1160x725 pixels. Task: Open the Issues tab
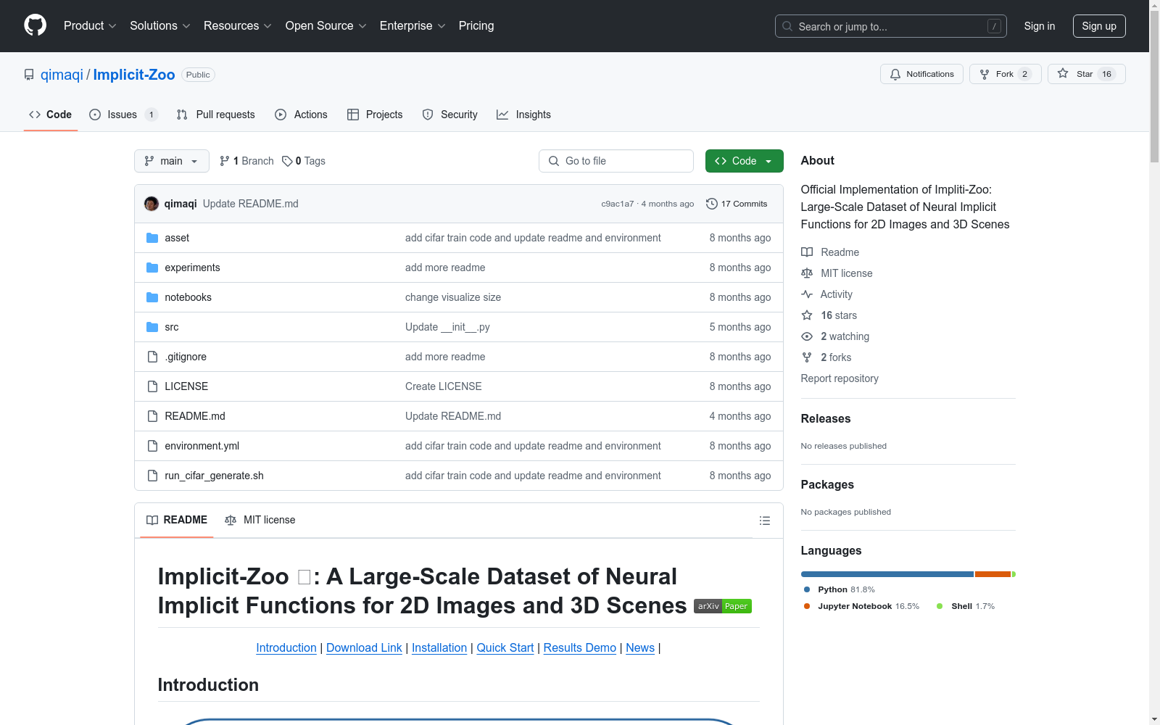[x=123, y=115]
